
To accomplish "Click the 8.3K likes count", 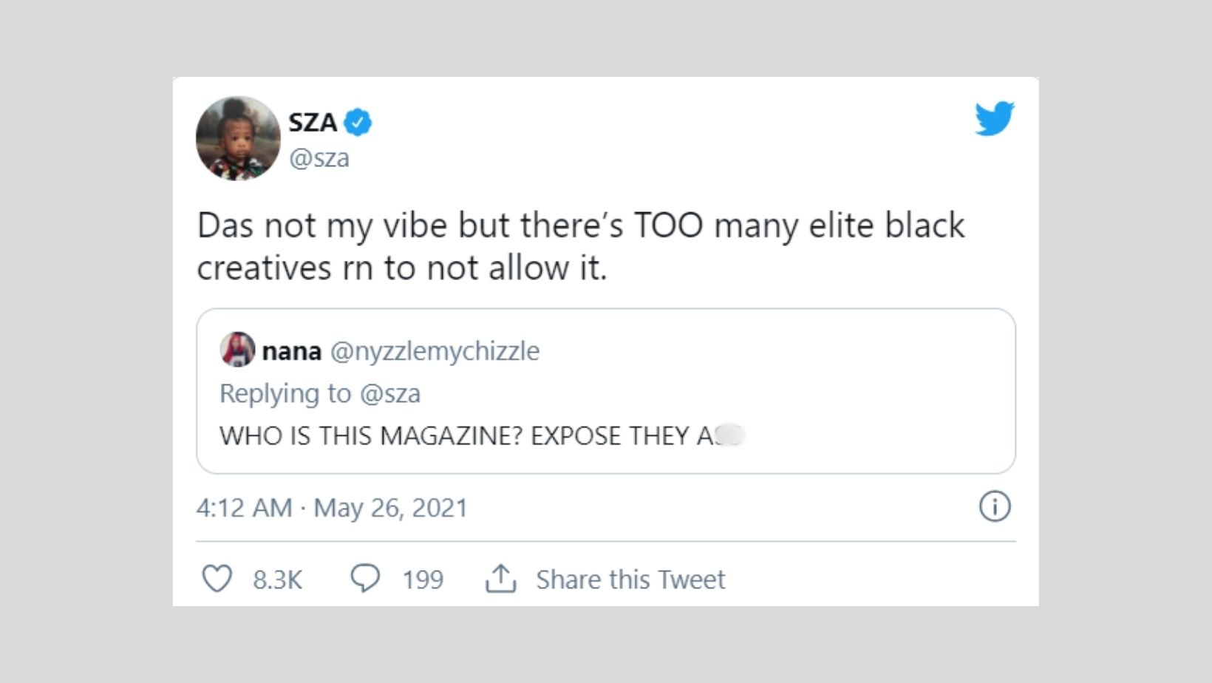I will coord(277,580).
